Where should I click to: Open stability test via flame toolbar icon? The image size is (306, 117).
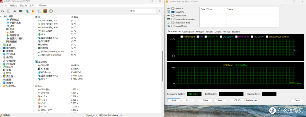click(x=33, y=11)
